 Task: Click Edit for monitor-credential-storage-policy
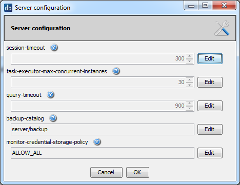pyautogui.click(x=210, y=153)
